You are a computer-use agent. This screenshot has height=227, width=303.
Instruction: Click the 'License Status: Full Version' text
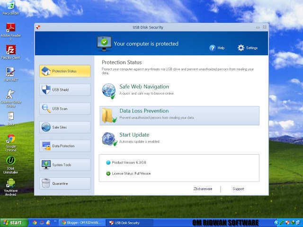pos(131,174)
